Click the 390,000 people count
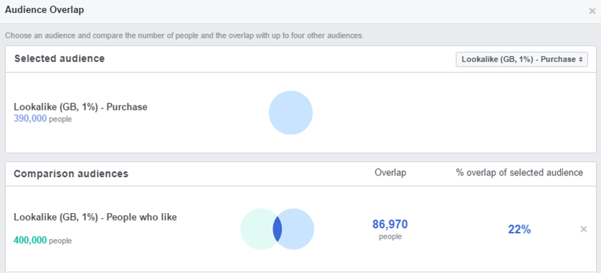Screen dimensions: 601x273 [43, 119]
